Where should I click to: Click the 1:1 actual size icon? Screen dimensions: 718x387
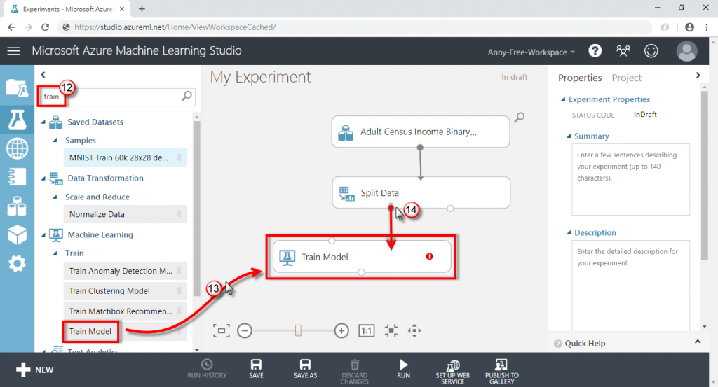pos(366,330)
